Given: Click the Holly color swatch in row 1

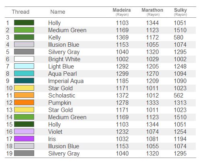Looking at the screenshot, I should 24,23.
